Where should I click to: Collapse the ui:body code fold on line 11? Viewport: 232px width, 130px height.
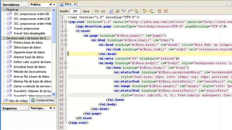click(66, 63)
